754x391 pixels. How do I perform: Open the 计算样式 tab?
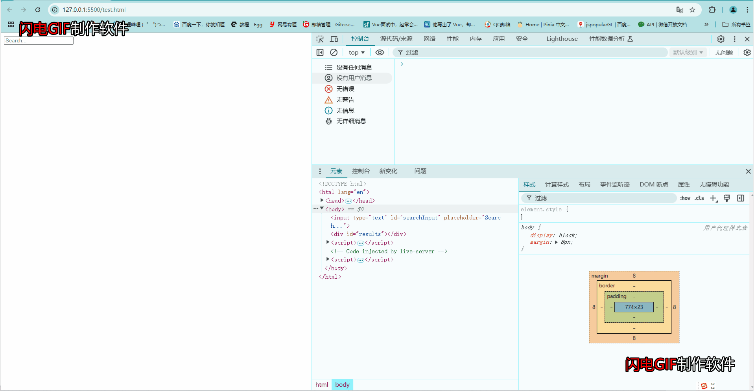(x=557, y=185)
